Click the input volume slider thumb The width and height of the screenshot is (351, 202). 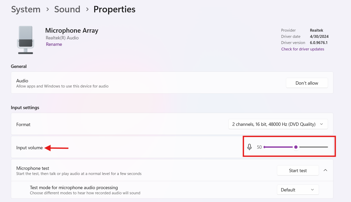(296, 147)
